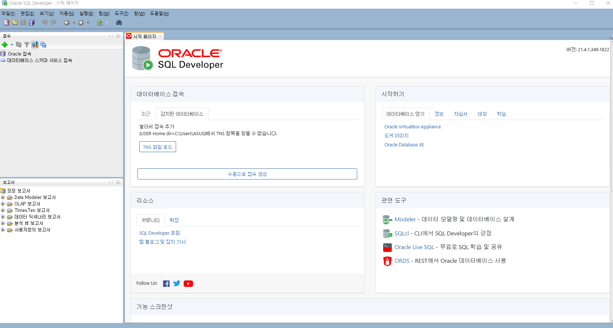Image resolution: width=613 pixels, height=328 pixels.
Task: Expand the 분석 뷰 보고서 node
Action: click(x=3, y=223)
